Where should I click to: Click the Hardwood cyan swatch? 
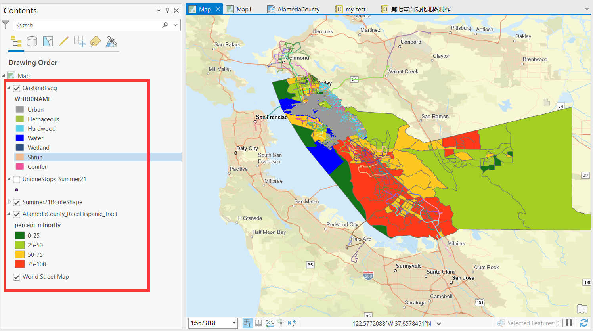click(x=20, y=128)
